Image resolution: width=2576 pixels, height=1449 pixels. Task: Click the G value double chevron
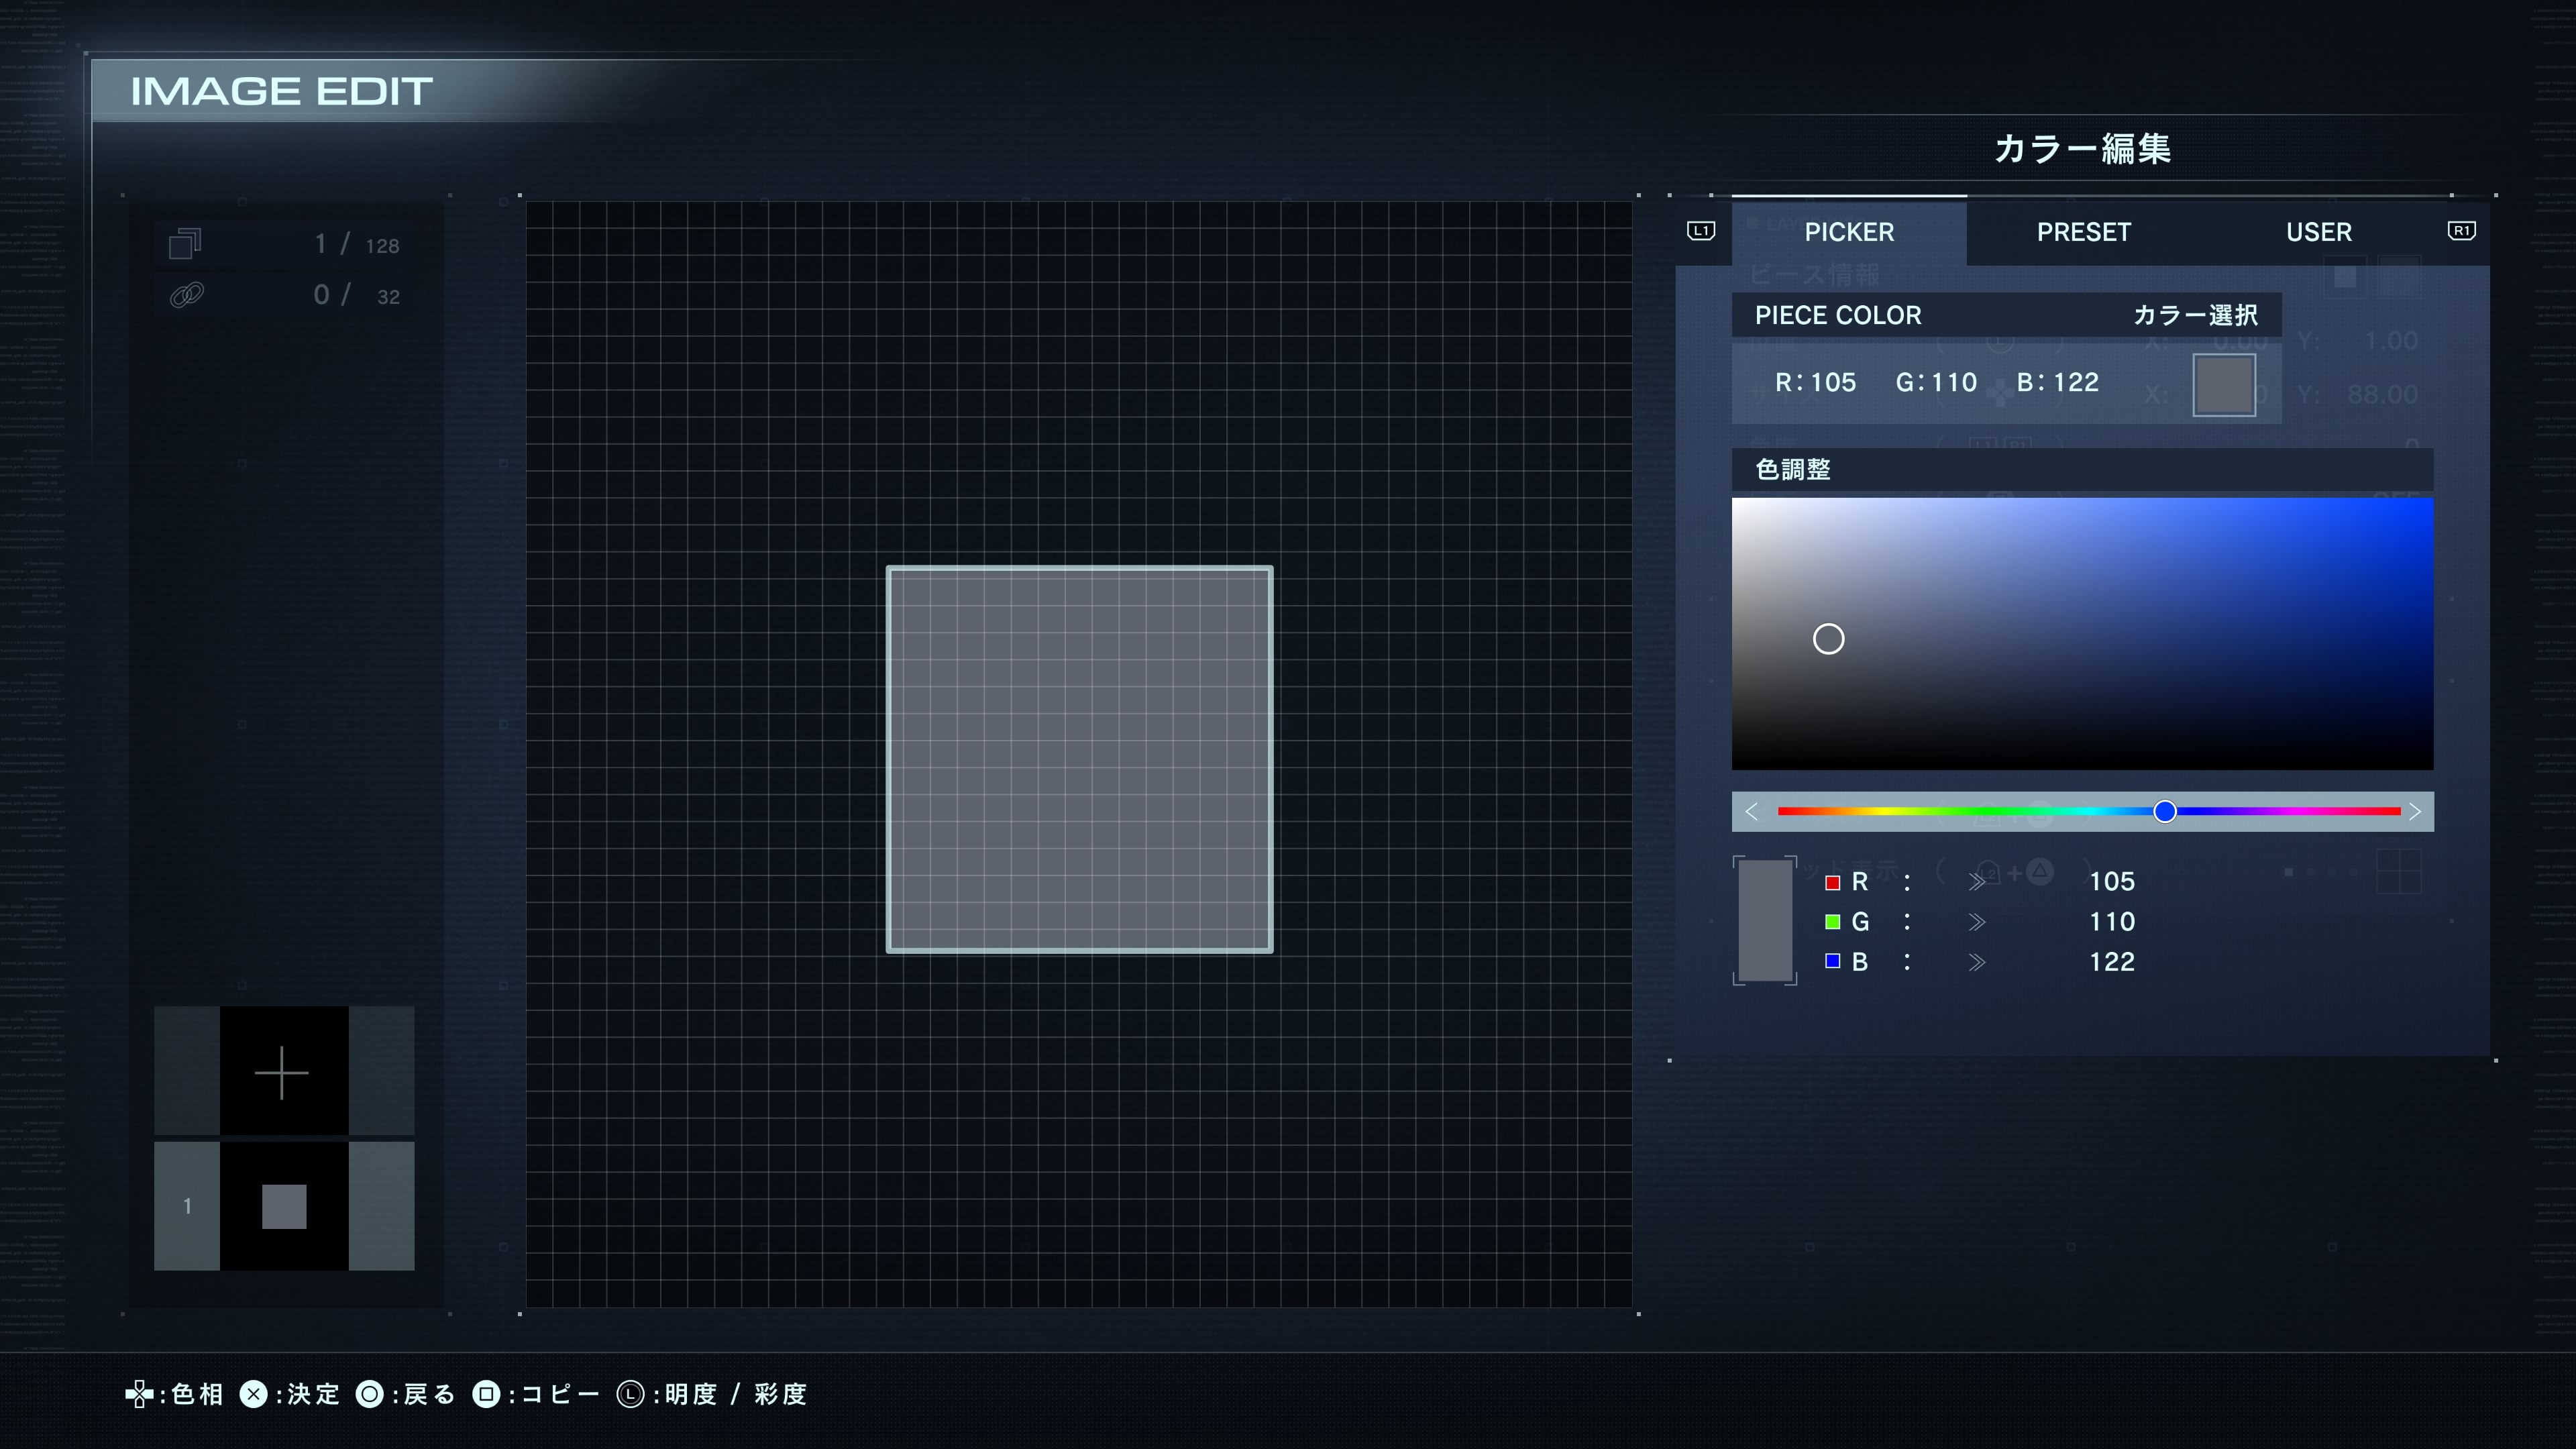[x=1977, y=922]
